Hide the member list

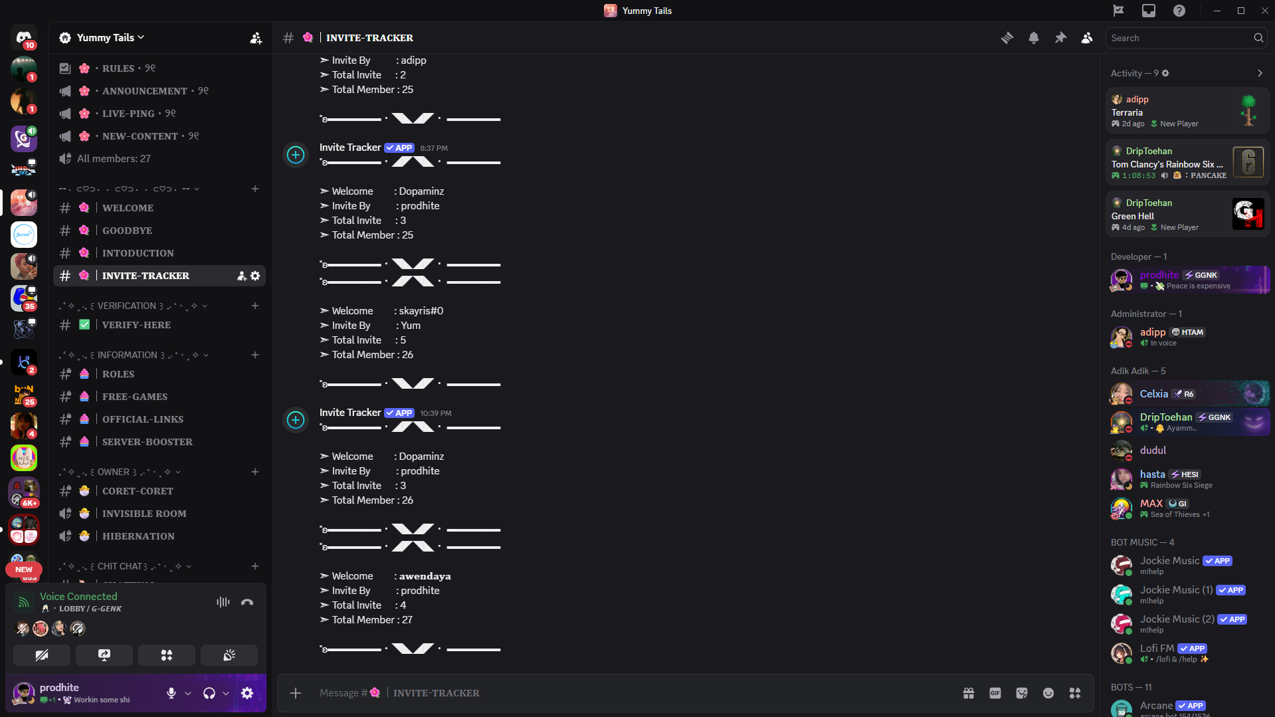pyautogui.click(x=1087, y=38)
